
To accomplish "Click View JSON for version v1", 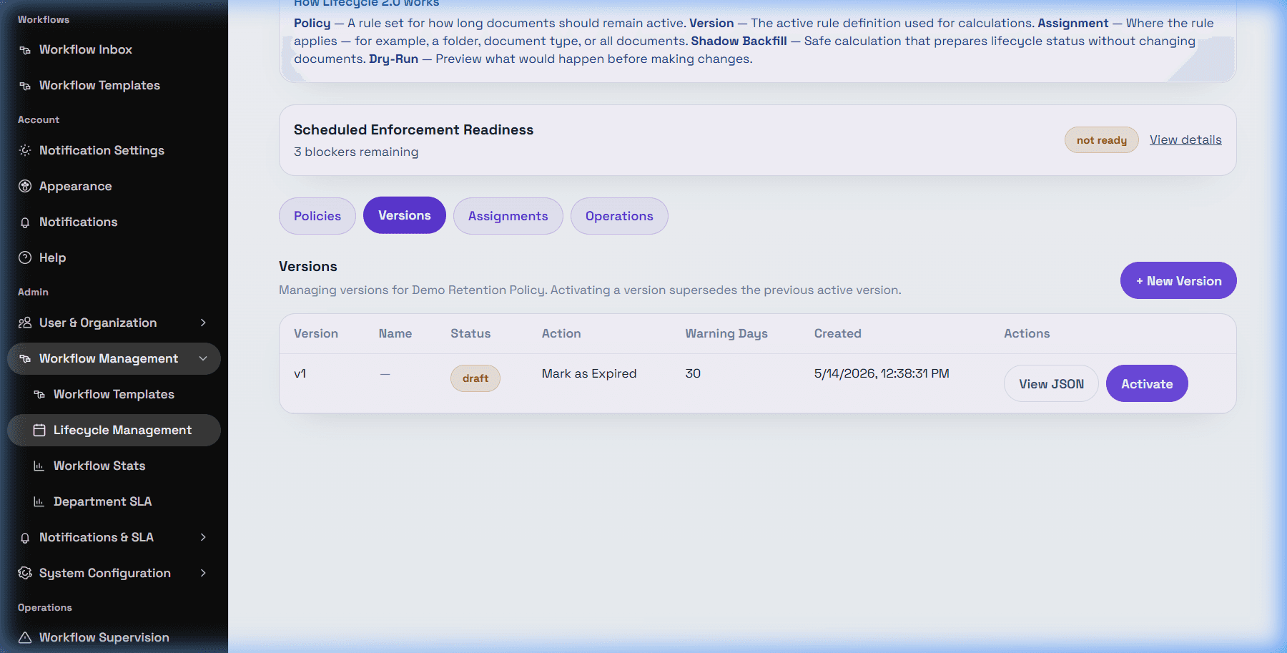I will [x=1051, y=383].
